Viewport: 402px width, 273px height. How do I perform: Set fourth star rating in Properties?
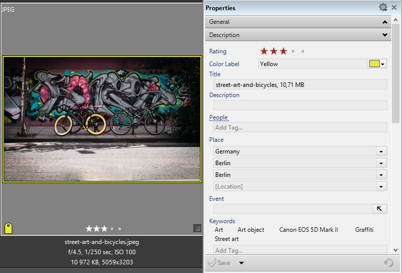tap(293, 51)
